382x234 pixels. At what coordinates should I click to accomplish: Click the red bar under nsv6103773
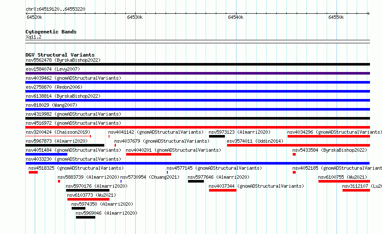(88, 199)
